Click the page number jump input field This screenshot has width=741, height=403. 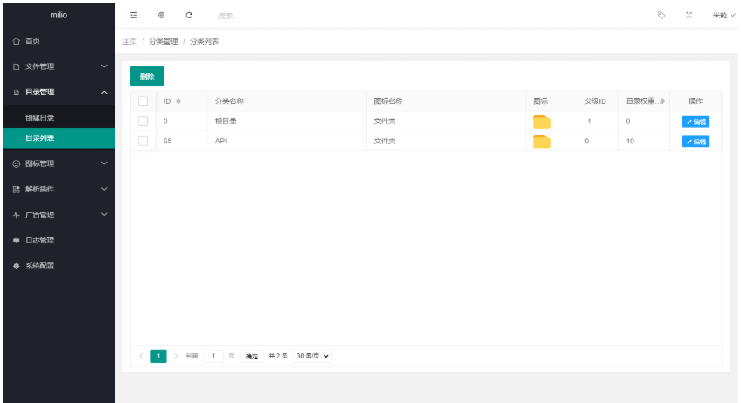click(213, 356)
